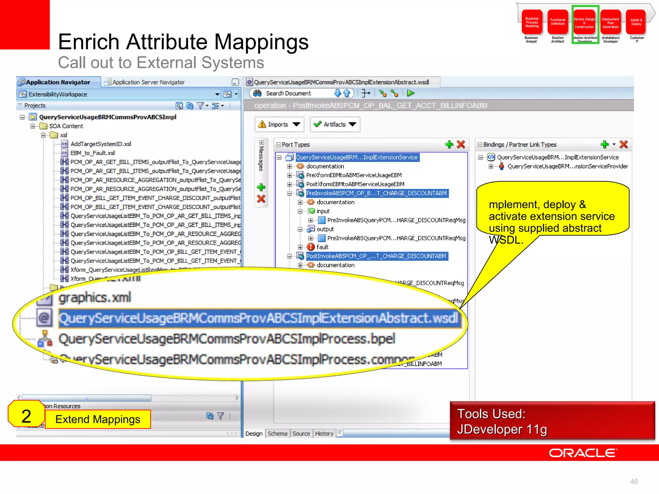Add a Port Type with green plus
The width and height of the screenshot is (659, 494).
[449, 144]
